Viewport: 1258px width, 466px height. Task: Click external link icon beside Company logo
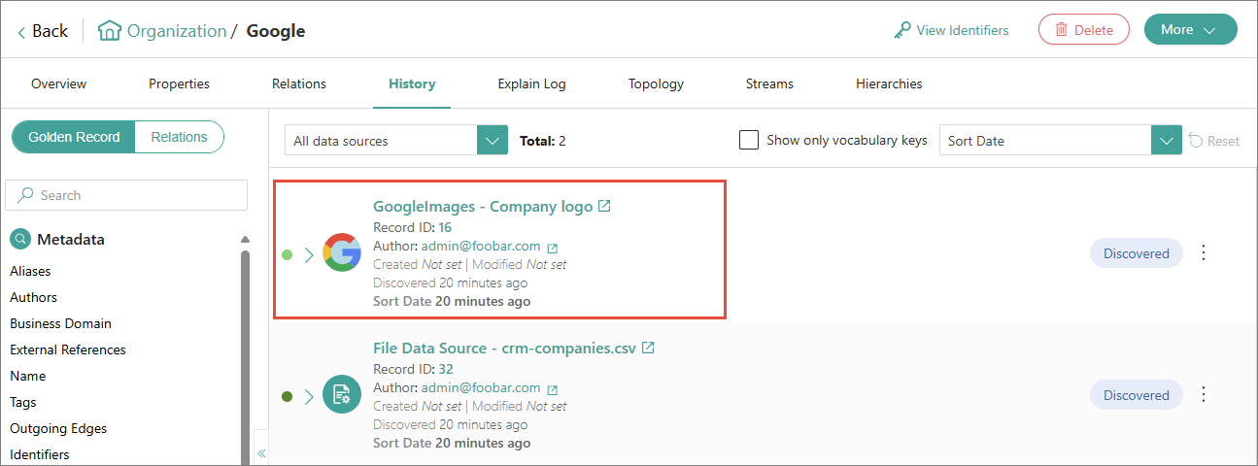click(604, 206)
